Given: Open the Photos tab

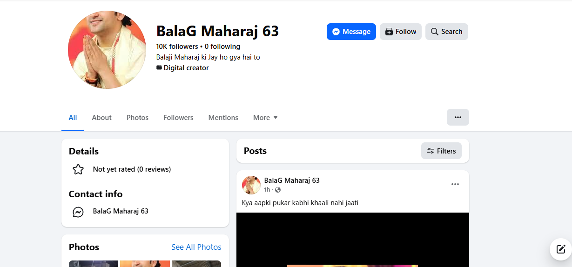Looking at the screenshot, I should pyautogui.click(x=137, y=118).
